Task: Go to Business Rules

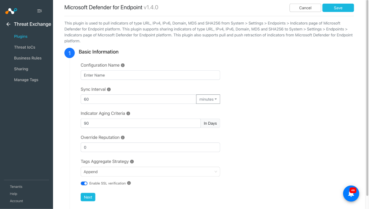Action: [x=28, y=58]
